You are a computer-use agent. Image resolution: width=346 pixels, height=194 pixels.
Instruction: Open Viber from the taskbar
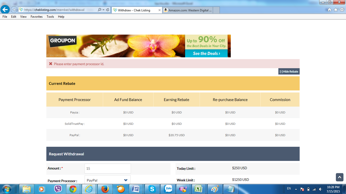[58, 189]
